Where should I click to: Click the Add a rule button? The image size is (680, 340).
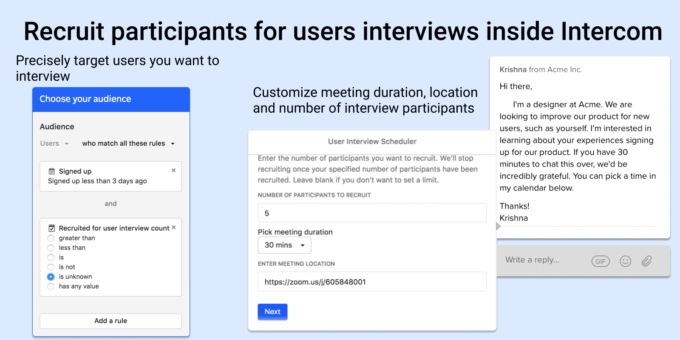(110, 321)
